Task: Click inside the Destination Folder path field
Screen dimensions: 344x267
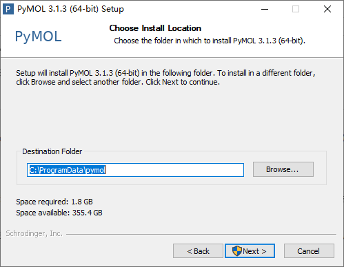Action: [x=135, y=170]
